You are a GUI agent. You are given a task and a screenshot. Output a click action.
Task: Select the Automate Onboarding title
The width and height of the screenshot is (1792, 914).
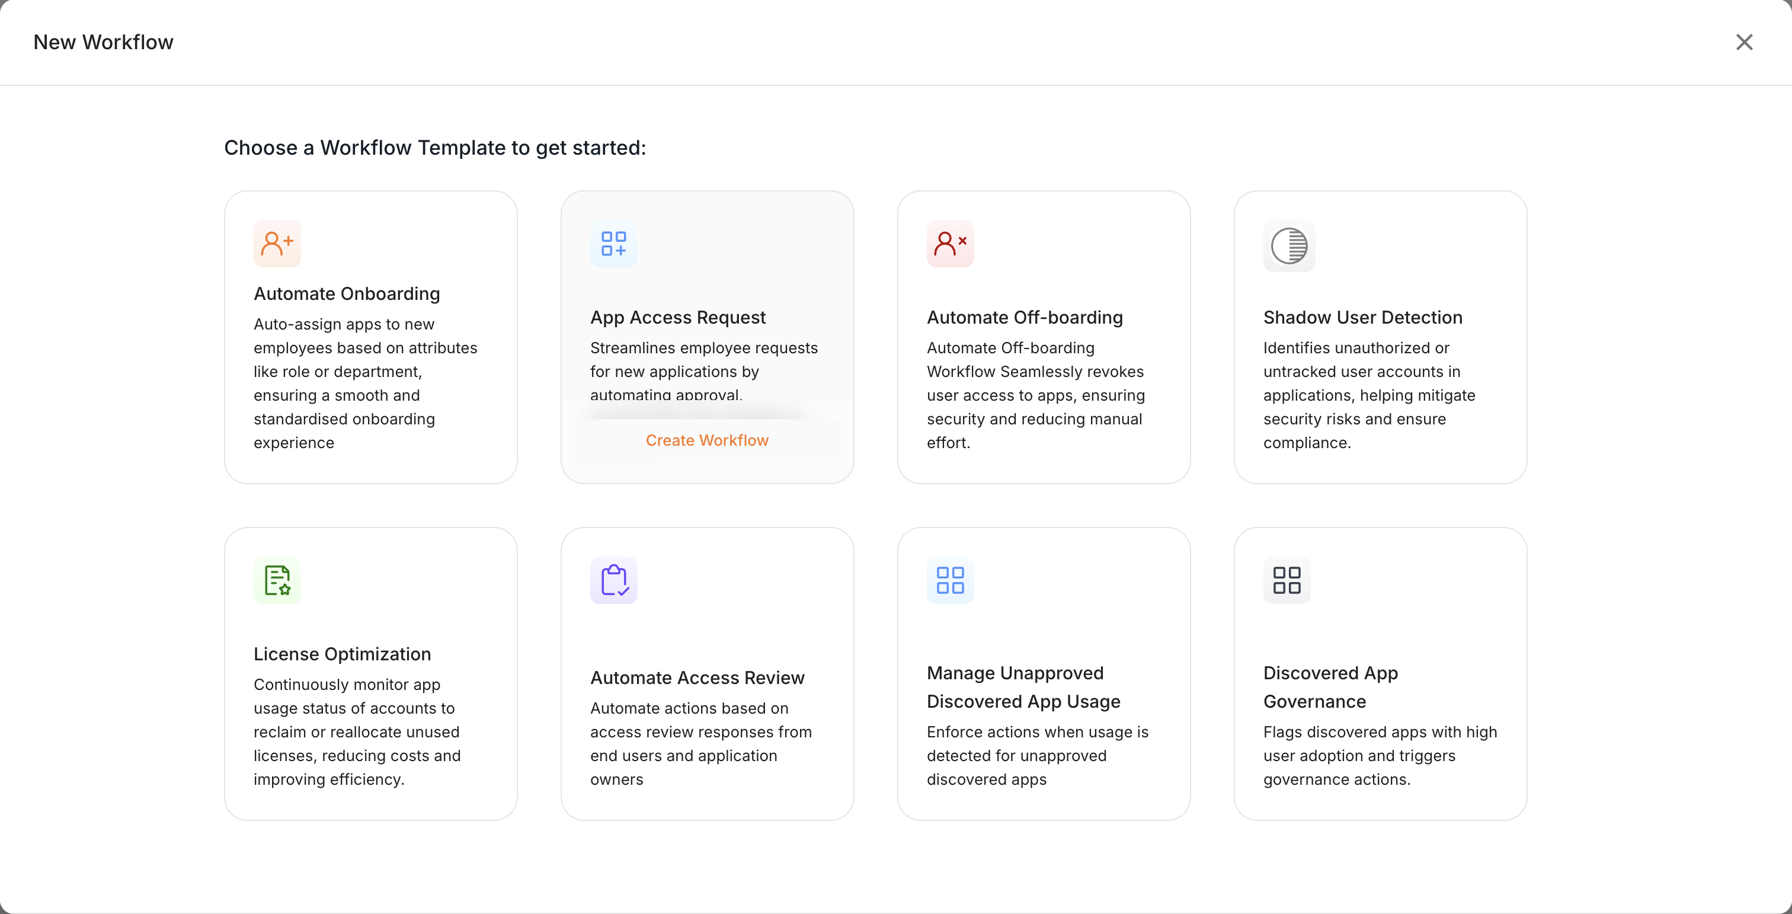coord(347,293)
